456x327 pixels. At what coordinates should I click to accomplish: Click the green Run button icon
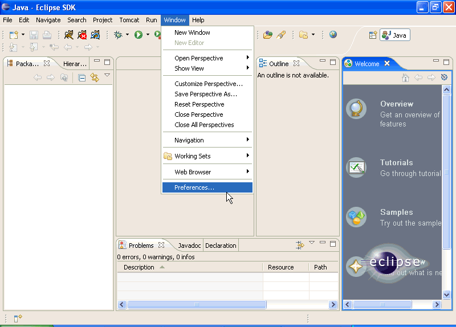(x=138, y=35)
